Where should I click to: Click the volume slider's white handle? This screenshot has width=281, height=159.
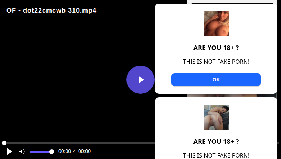click(x=52, y=152)
